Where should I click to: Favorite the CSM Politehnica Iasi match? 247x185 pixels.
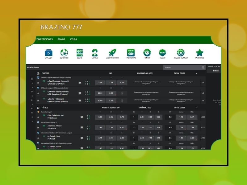pyautogui.click(x=38, y=117)
